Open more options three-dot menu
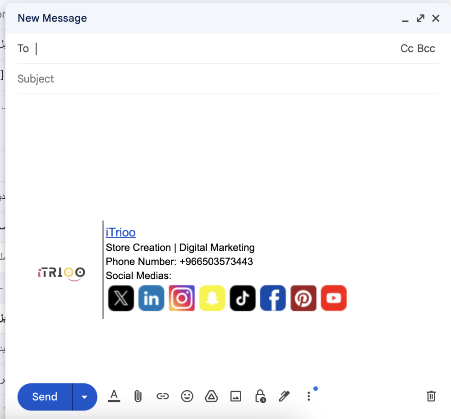 [x=308, y=396]
